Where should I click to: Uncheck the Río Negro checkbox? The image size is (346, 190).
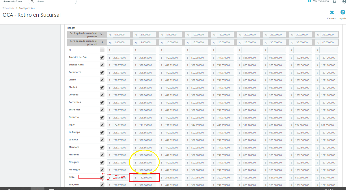(x=102, y=170)
